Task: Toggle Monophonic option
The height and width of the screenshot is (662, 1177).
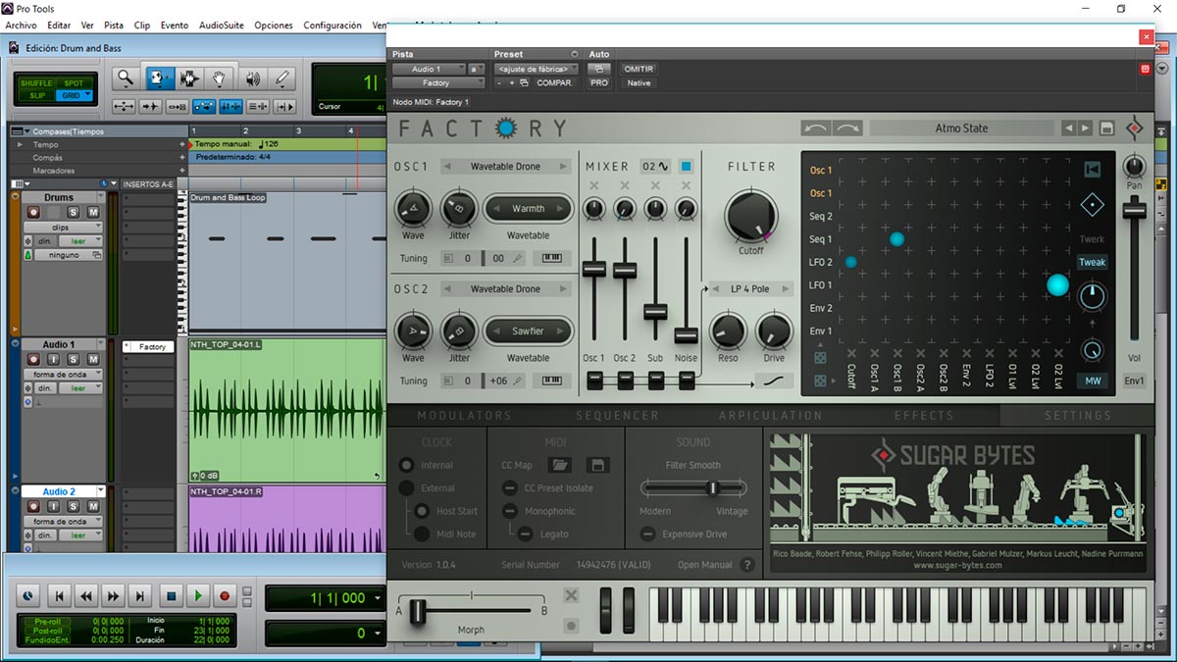Action: coord(510,511)
